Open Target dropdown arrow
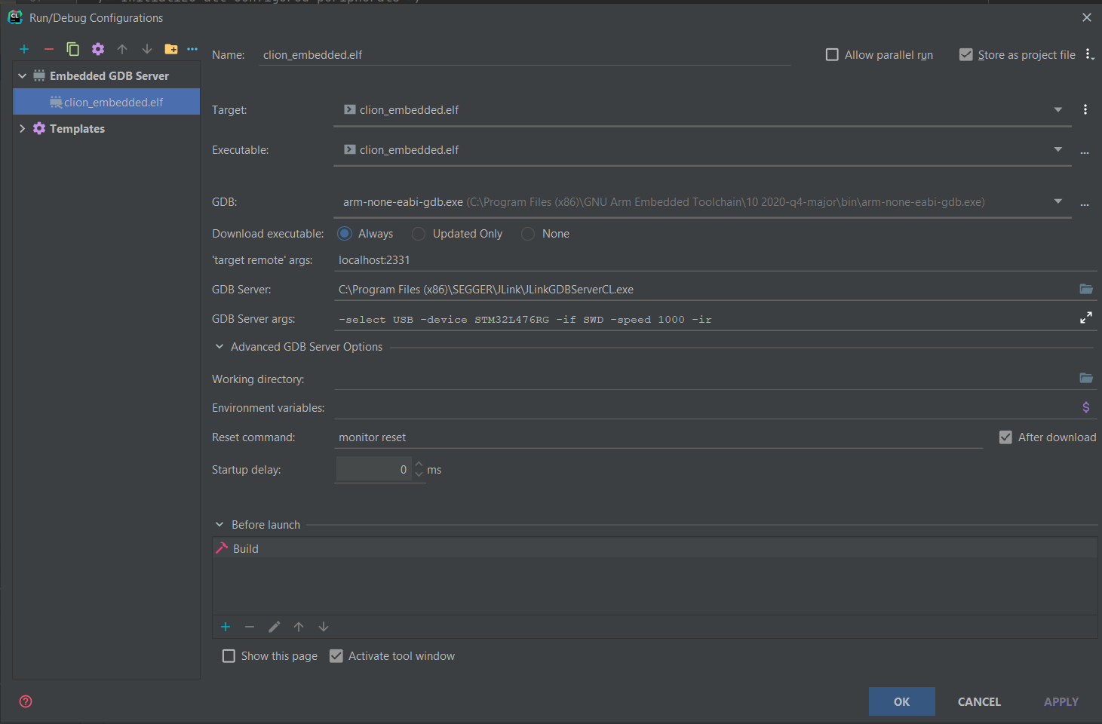The width and height of the screenshot is (1102, 724). 1058,110
